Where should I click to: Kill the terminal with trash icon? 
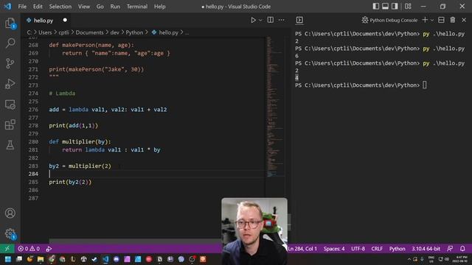click(x=452, y=20)
